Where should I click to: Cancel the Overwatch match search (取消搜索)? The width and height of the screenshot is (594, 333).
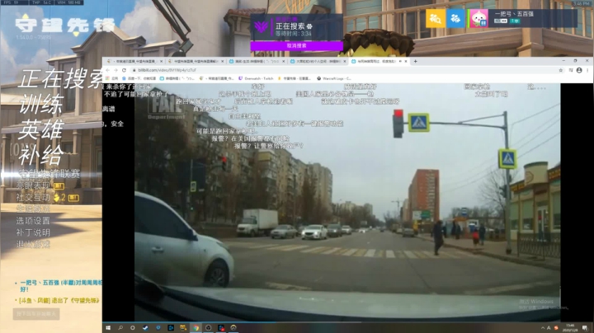pyautogui.click(x=297, y=46)
